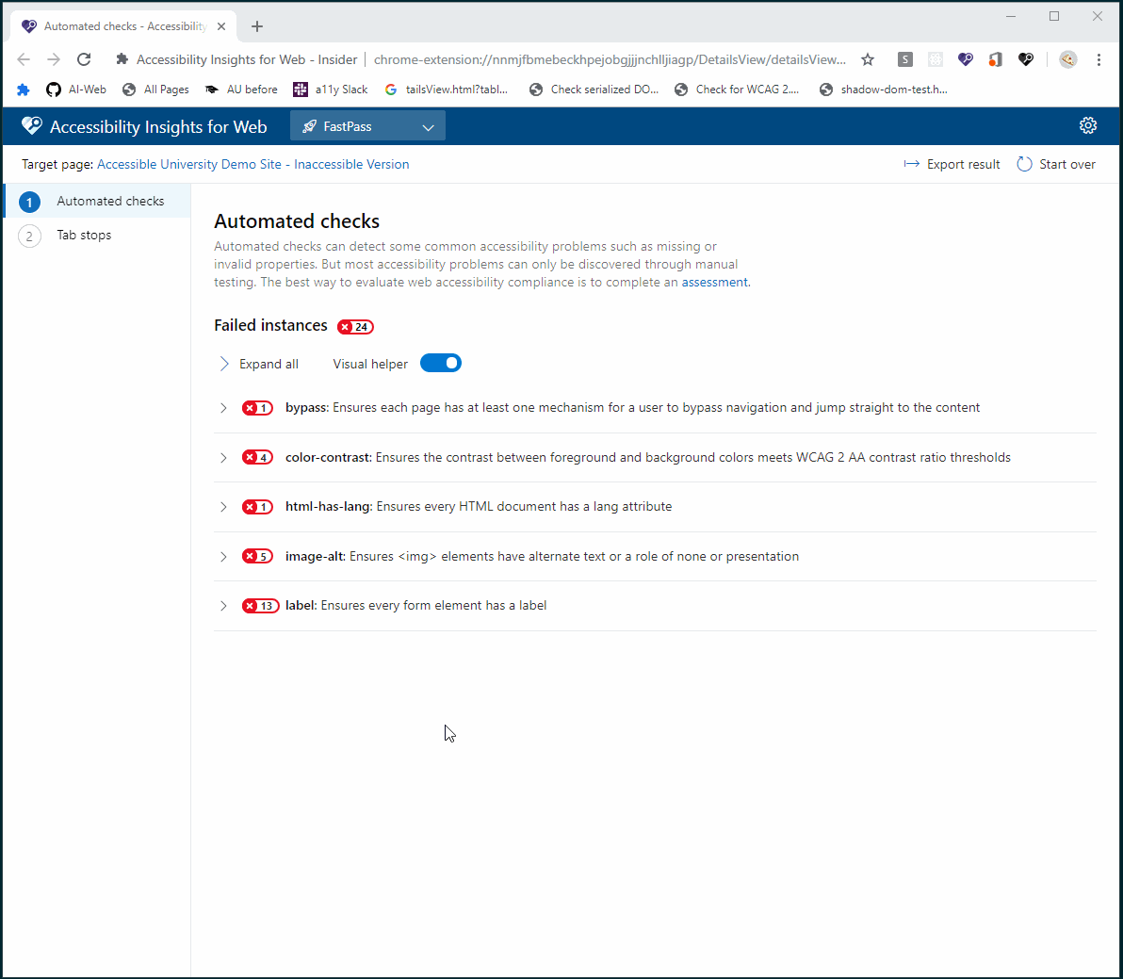Screen dimensions: 1123x979
Task: Open a new browser tab with the plus
Action: (x=256, y=26)
